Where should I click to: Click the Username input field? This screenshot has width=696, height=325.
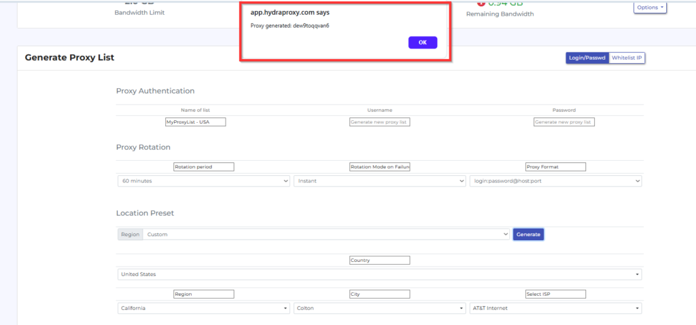pyautogui.click(x=379, y=122)
